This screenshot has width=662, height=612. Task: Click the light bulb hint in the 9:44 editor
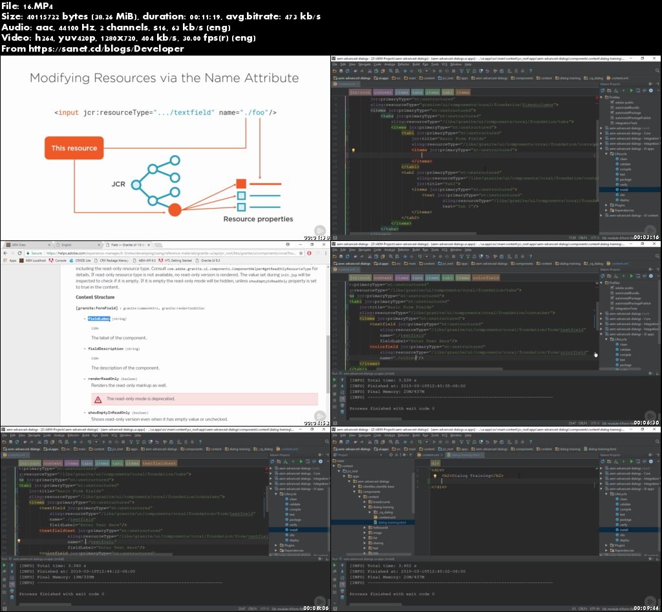pos(435,476)
